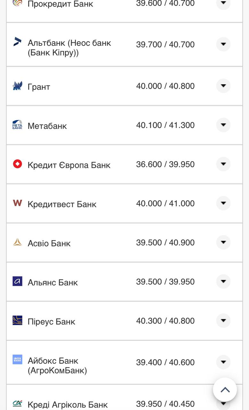Click the Піреус Банк logo icon
Image resolution: width=249 pixels, height=410 pixels.
coord(17,320)
